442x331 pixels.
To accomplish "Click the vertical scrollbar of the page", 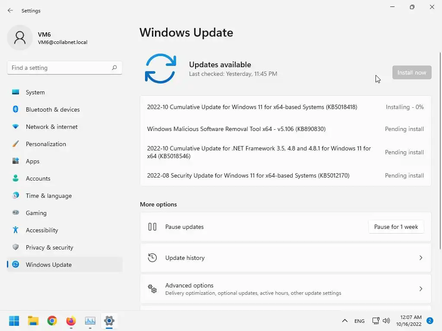I will [440, 150].
